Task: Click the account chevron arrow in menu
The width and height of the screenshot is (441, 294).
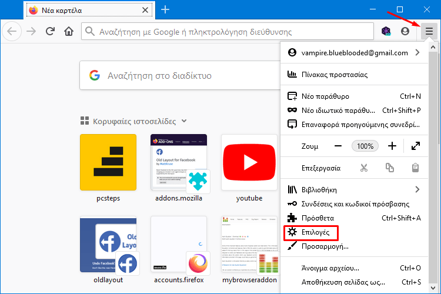Action: pos(417,52)
